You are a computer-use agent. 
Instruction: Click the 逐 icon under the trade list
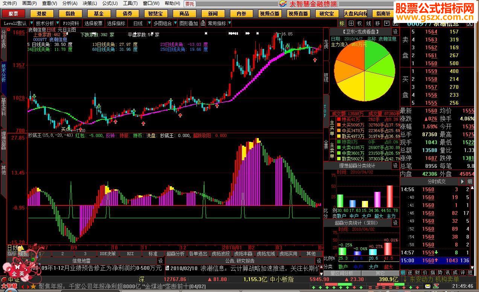410,272
